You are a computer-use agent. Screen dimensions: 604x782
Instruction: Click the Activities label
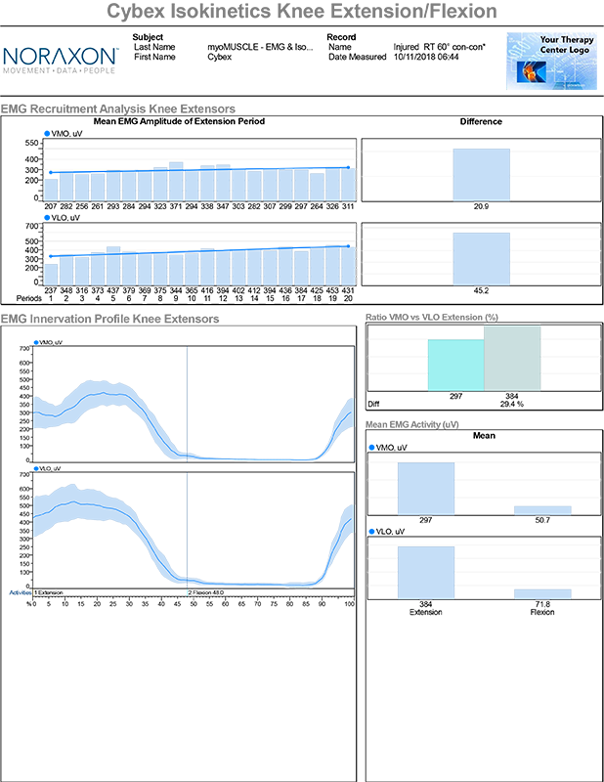[x=21, y=592]
